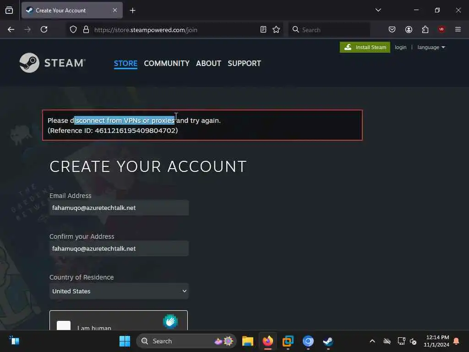Expand the Country of Residence dropdown
Viewport: 469px width, 352px height.
click(x=119, y=291)
